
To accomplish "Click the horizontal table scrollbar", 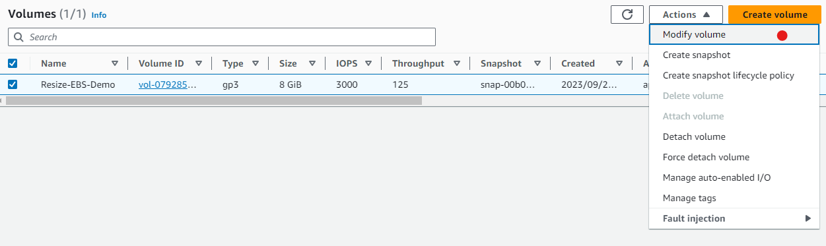I will click(x=213, y=101).
